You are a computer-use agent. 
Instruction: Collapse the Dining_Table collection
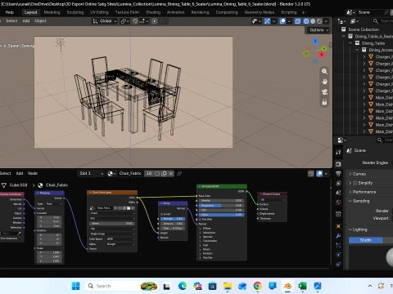pos(350,43)
